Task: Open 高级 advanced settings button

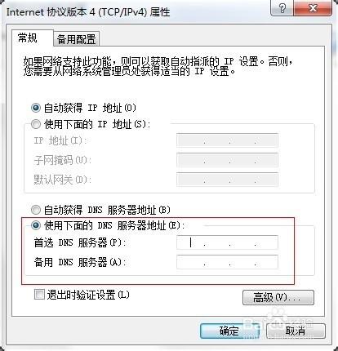Action: point(278,297)
